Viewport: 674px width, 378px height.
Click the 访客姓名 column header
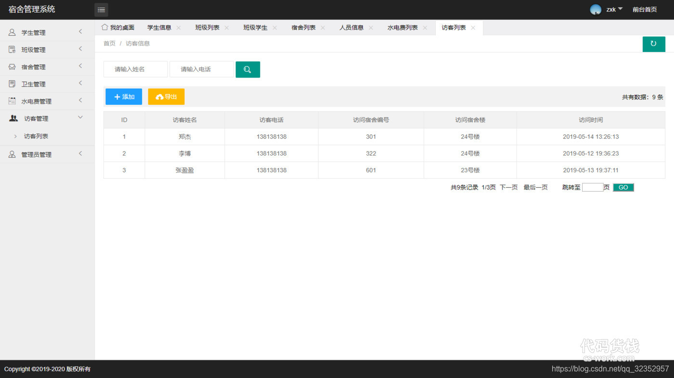tap(185, 120)
